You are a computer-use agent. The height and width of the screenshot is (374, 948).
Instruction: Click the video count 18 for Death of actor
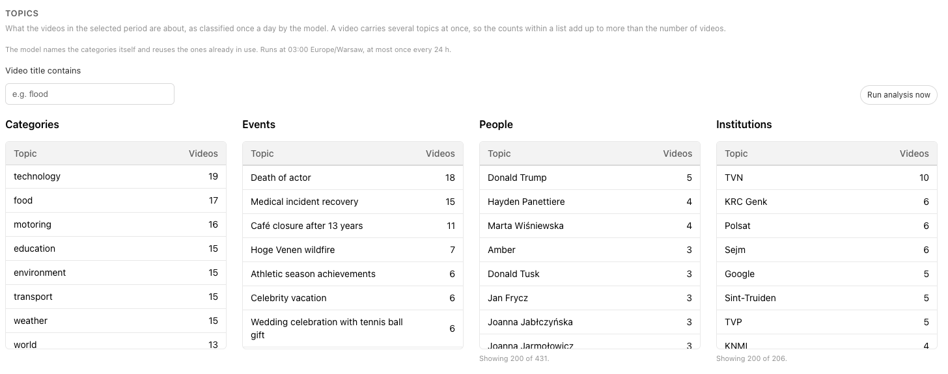click(x=450, y=178)
